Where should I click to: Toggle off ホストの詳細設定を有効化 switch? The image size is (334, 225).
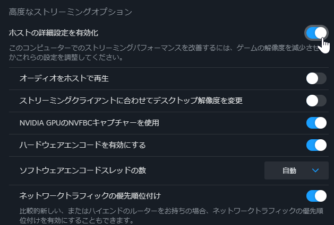tap(316, 33)
